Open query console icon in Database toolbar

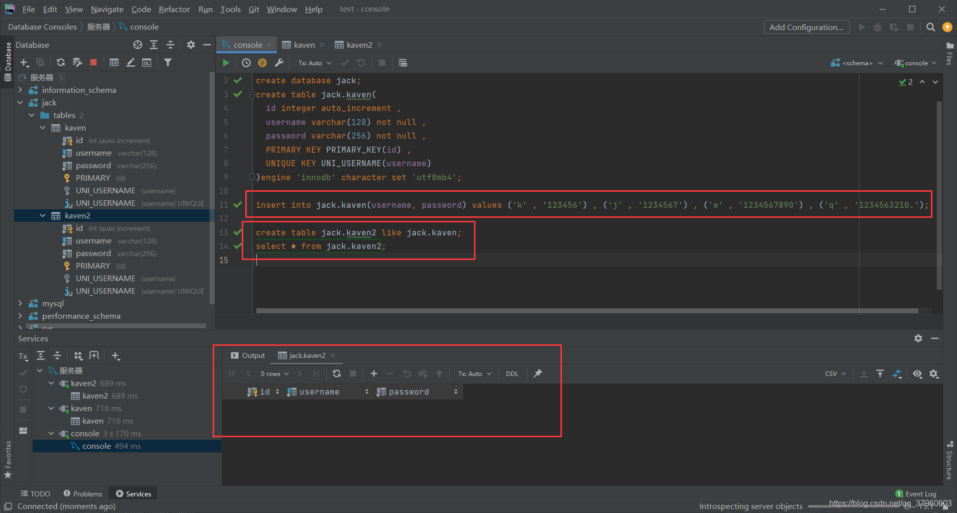(x=146, y=62)
